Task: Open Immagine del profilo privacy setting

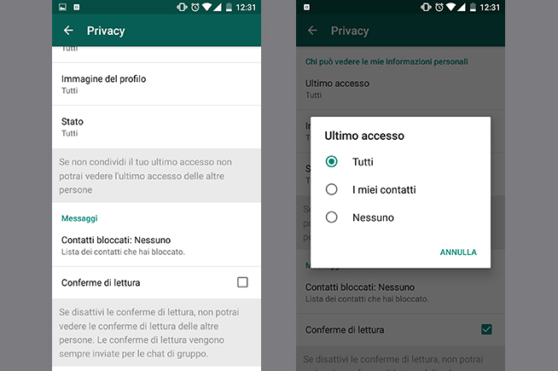Action: 157,84
